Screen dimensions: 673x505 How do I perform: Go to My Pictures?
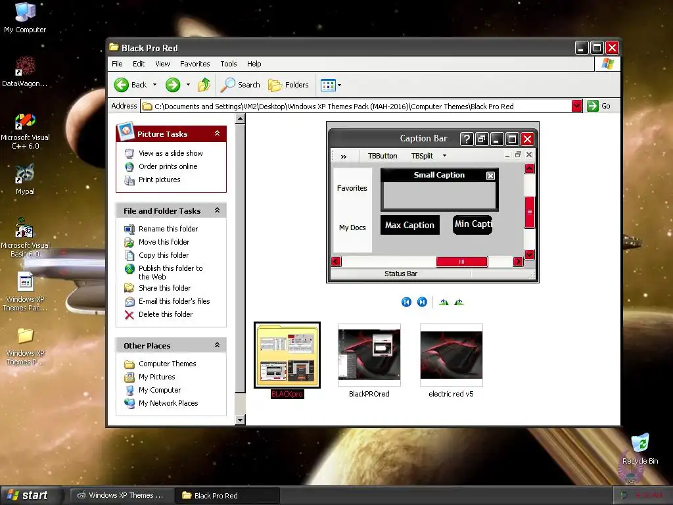click(x=156, y=377)
